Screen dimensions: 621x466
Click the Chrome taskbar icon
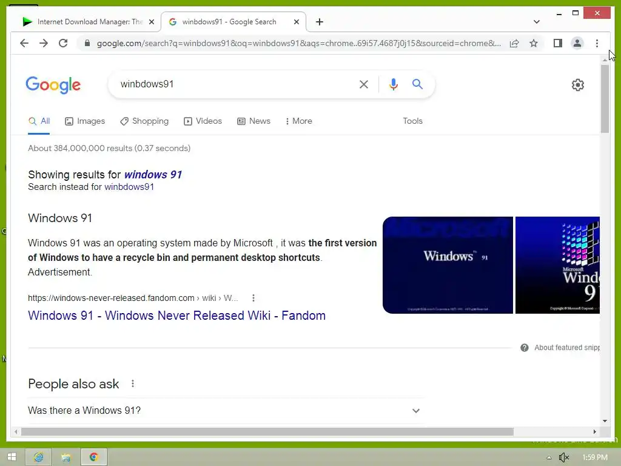pos(94,457)
